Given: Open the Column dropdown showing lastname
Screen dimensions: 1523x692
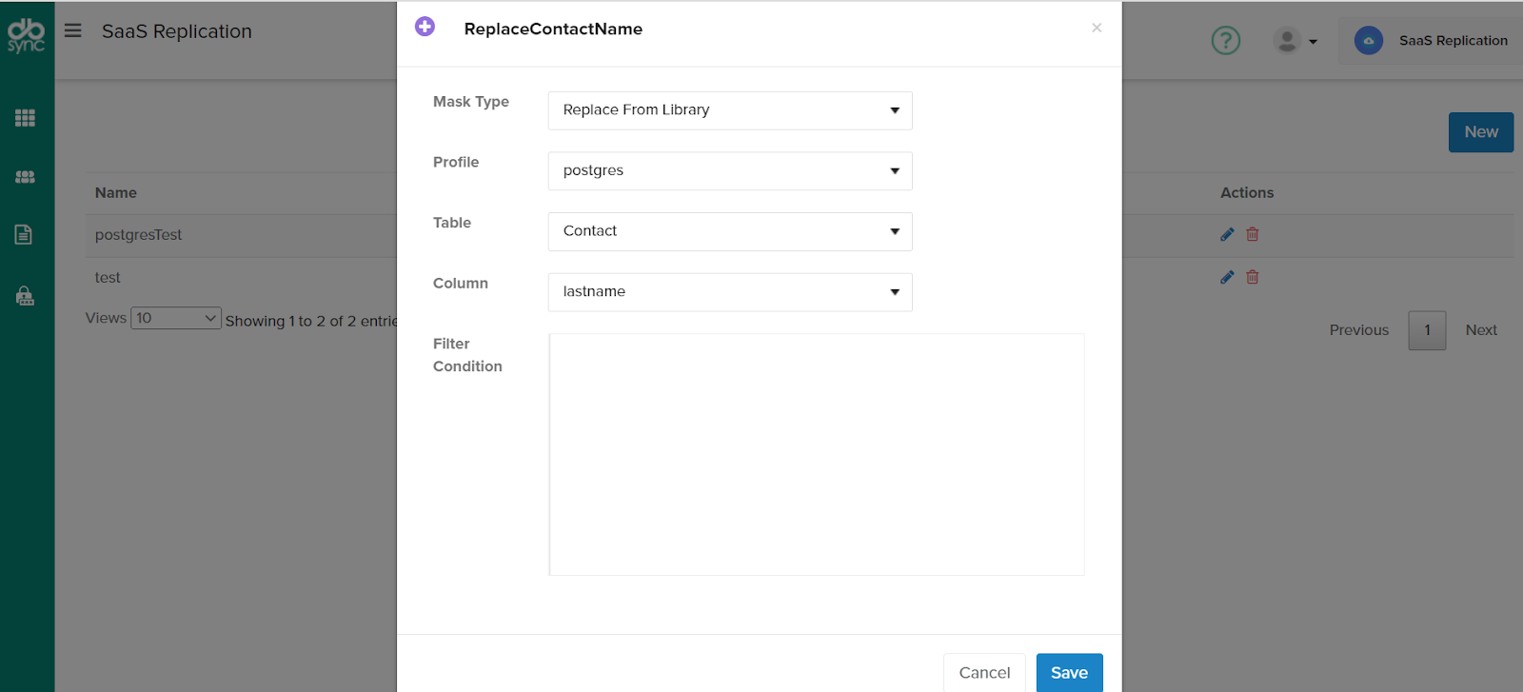Looking at the screenshot, I should point(730,292).
